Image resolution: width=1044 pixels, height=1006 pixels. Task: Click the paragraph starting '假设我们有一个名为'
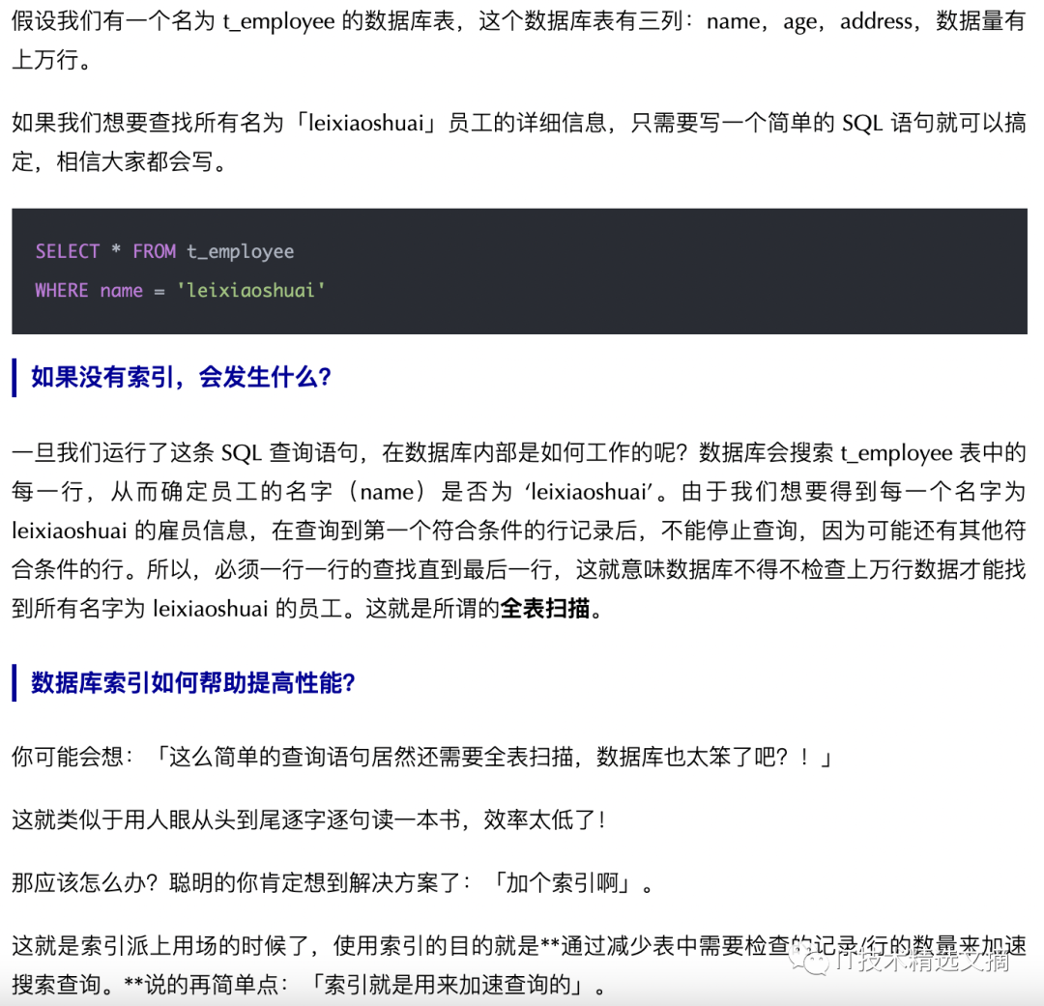[519, 41]
